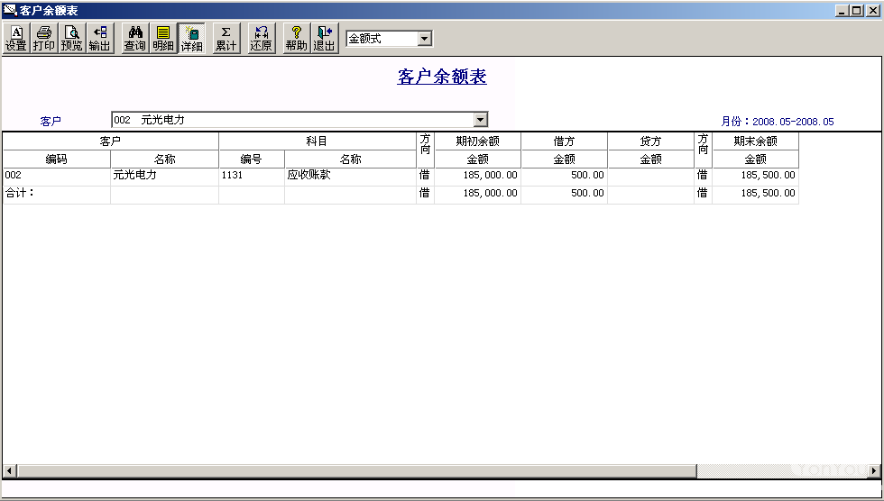Click the horizontal scrollbar right arrow
This screenshot has width=884, height=501.
pyautogui.click(x=874, y=470)
